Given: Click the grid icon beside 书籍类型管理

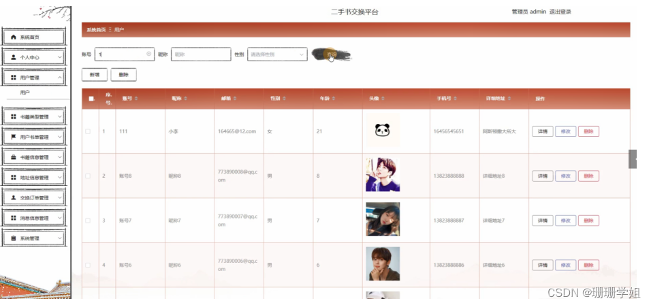Looking at the screenshot, I should click(x=14, y=116).
